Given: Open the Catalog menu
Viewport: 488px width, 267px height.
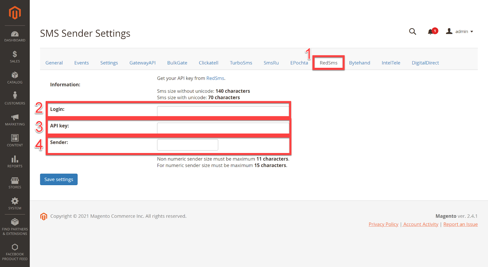Looking at the screenshot, I should [x=15, y=78].
